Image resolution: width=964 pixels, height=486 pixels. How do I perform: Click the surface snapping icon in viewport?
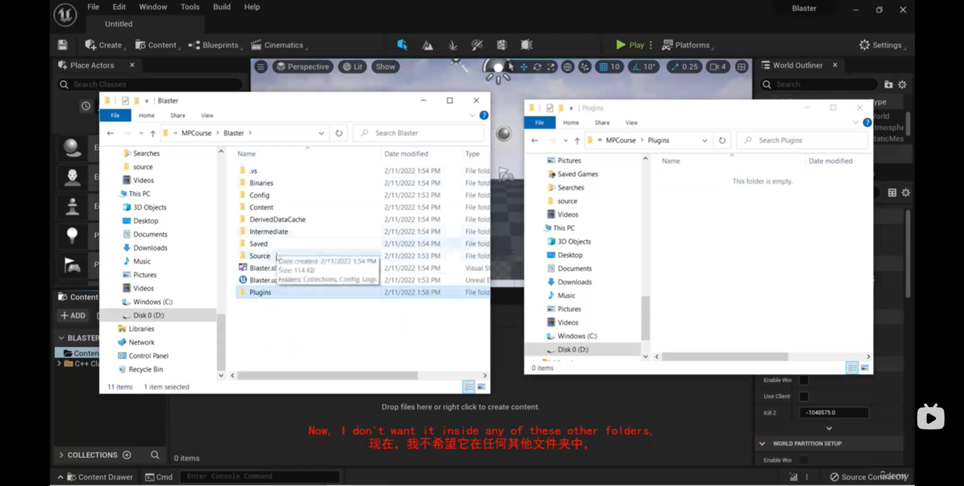click(584, 67)
